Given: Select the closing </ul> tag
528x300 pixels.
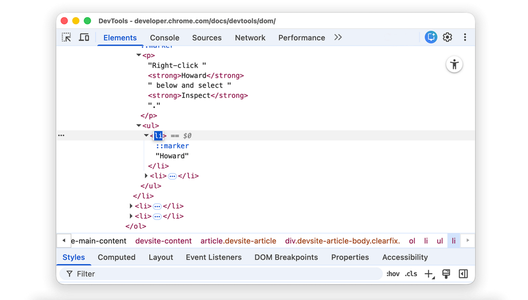Looking at the screenshot, I should (151, 186).
